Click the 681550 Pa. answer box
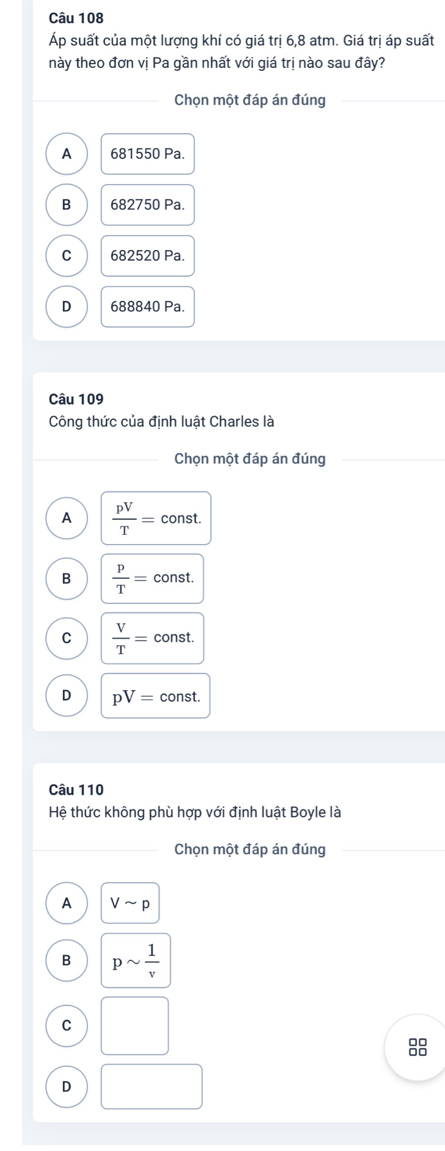Viewport: 445px width, 1151px height. coord(147,154)
